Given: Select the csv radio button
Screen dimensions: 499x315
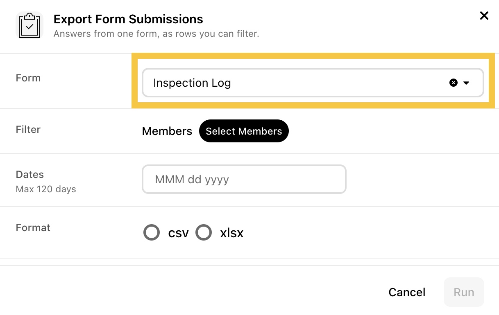Looking at the screenshot, I should (152, 232).
